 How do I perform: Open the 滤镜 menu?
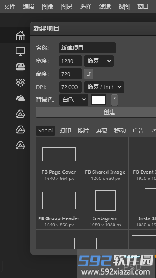(105, 7)
